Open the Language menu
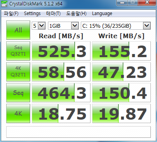 point(102,14)
